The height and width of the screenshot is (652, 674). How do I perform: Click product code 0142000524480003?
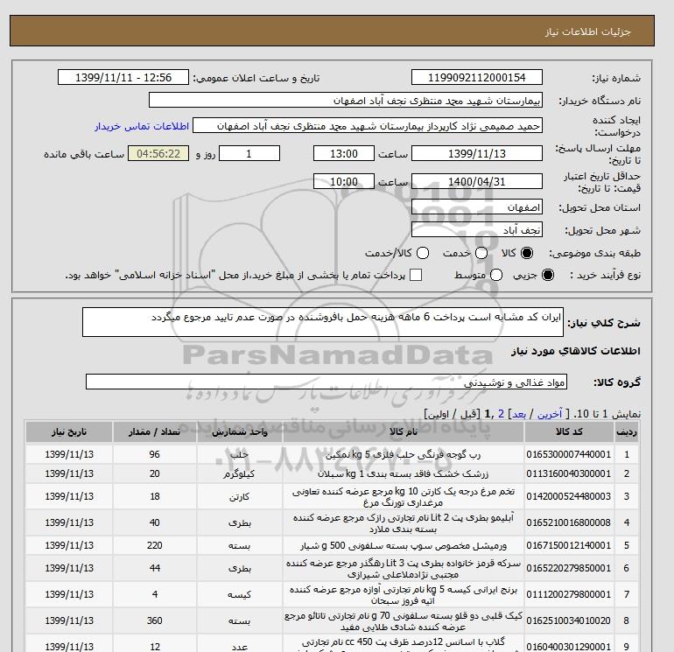[569, 496]
